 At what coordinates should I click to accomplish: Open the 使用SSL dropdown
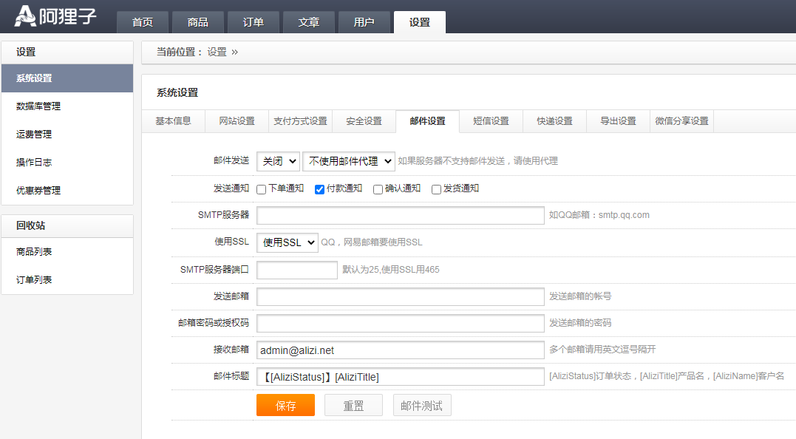pos(288,242)
